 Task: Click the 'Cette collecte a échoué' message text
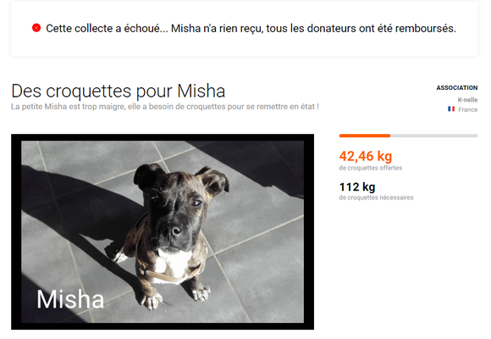click(x=107, y=29)
